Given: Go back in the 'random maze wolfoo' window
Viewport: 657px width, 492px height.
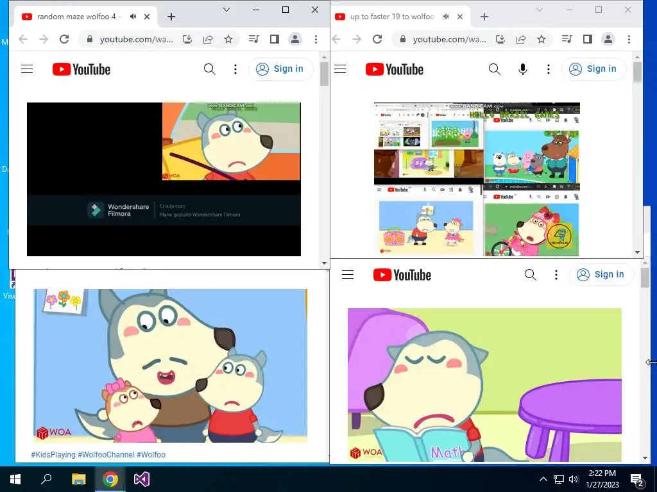Looking at the screenshot, I should click(23, 39).
